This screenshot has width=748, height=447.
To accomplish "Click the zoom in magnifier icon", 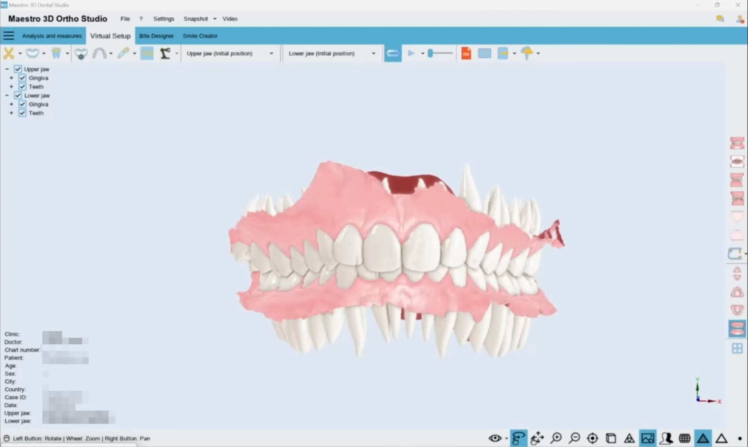I will [556, 438].
